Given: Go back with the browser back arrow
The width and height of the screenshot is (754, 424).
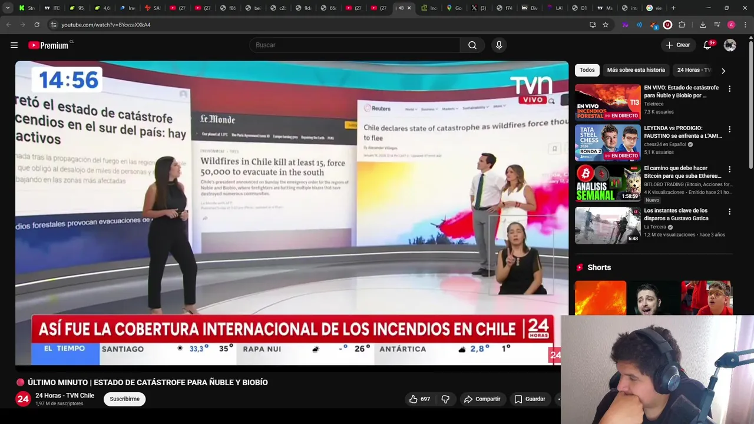Looking at the screenshot, I should [8, 25].
